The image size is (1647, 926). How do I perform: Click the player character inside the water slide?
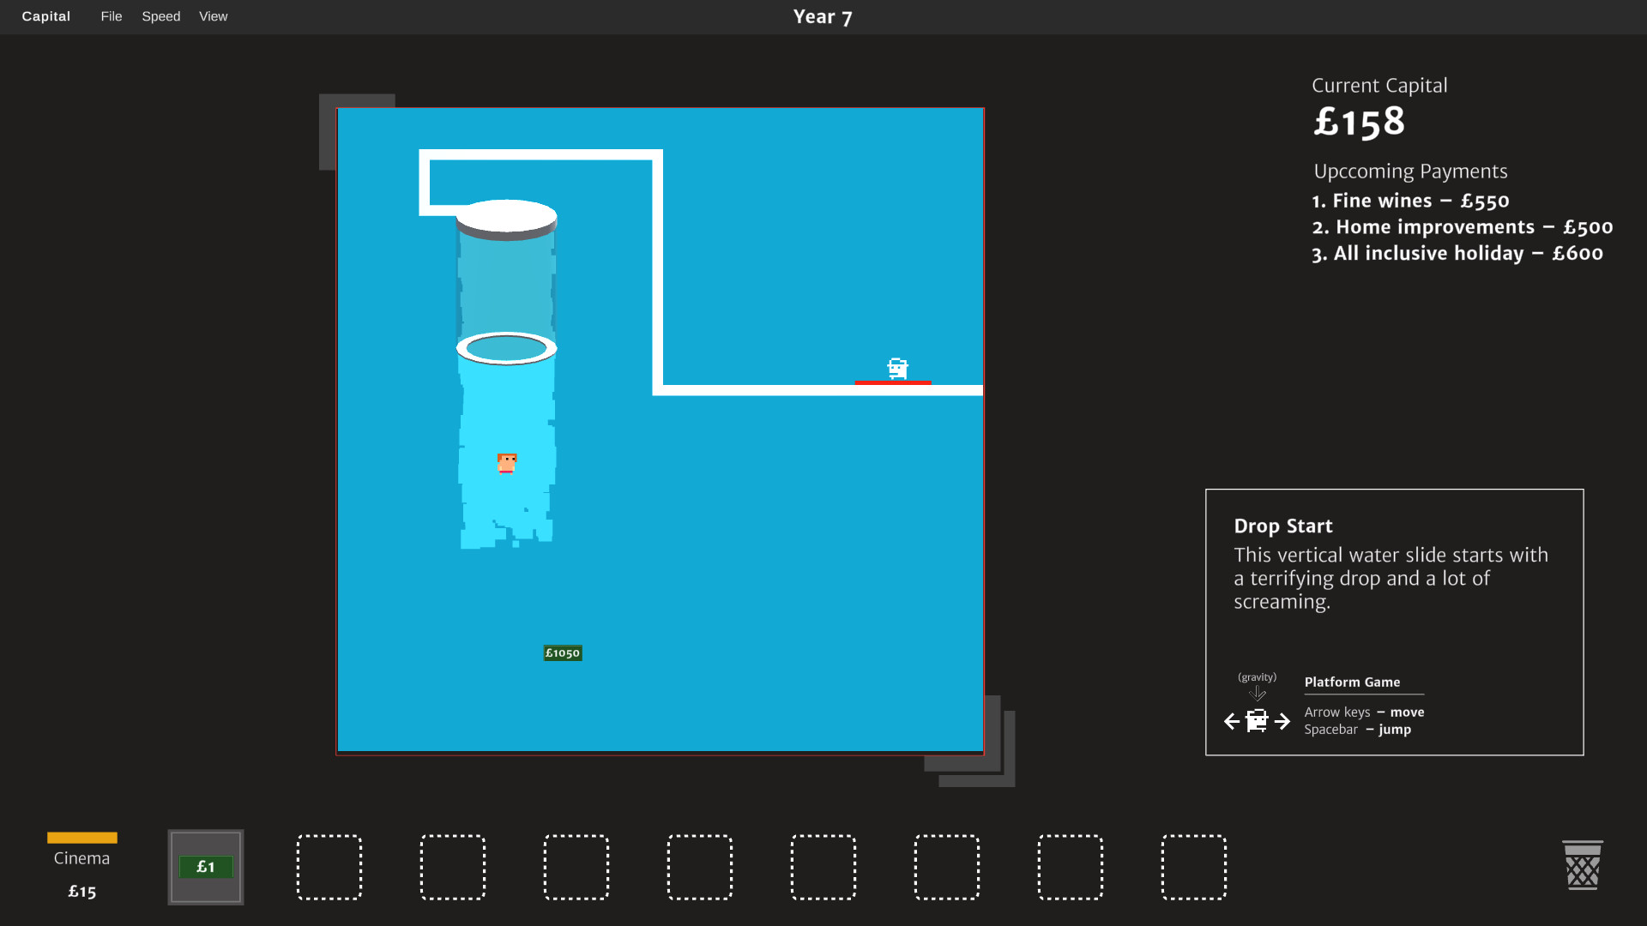coord(506,463)
